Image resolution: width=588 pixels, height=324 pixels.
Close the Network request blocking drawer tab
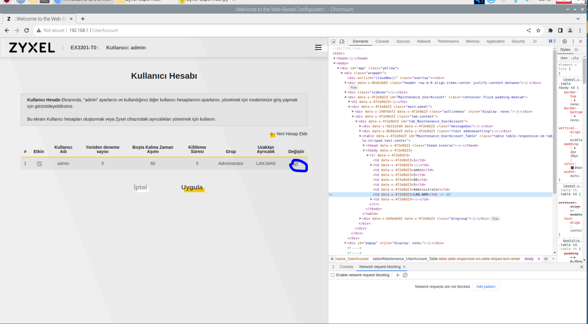(404, 267)
